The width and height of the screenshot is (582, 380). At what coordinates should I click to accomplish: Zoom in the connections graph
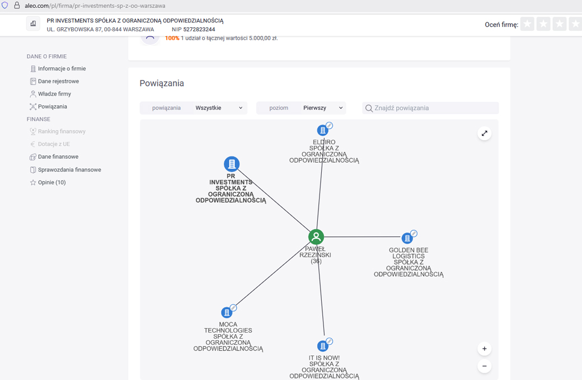point(485,349)
